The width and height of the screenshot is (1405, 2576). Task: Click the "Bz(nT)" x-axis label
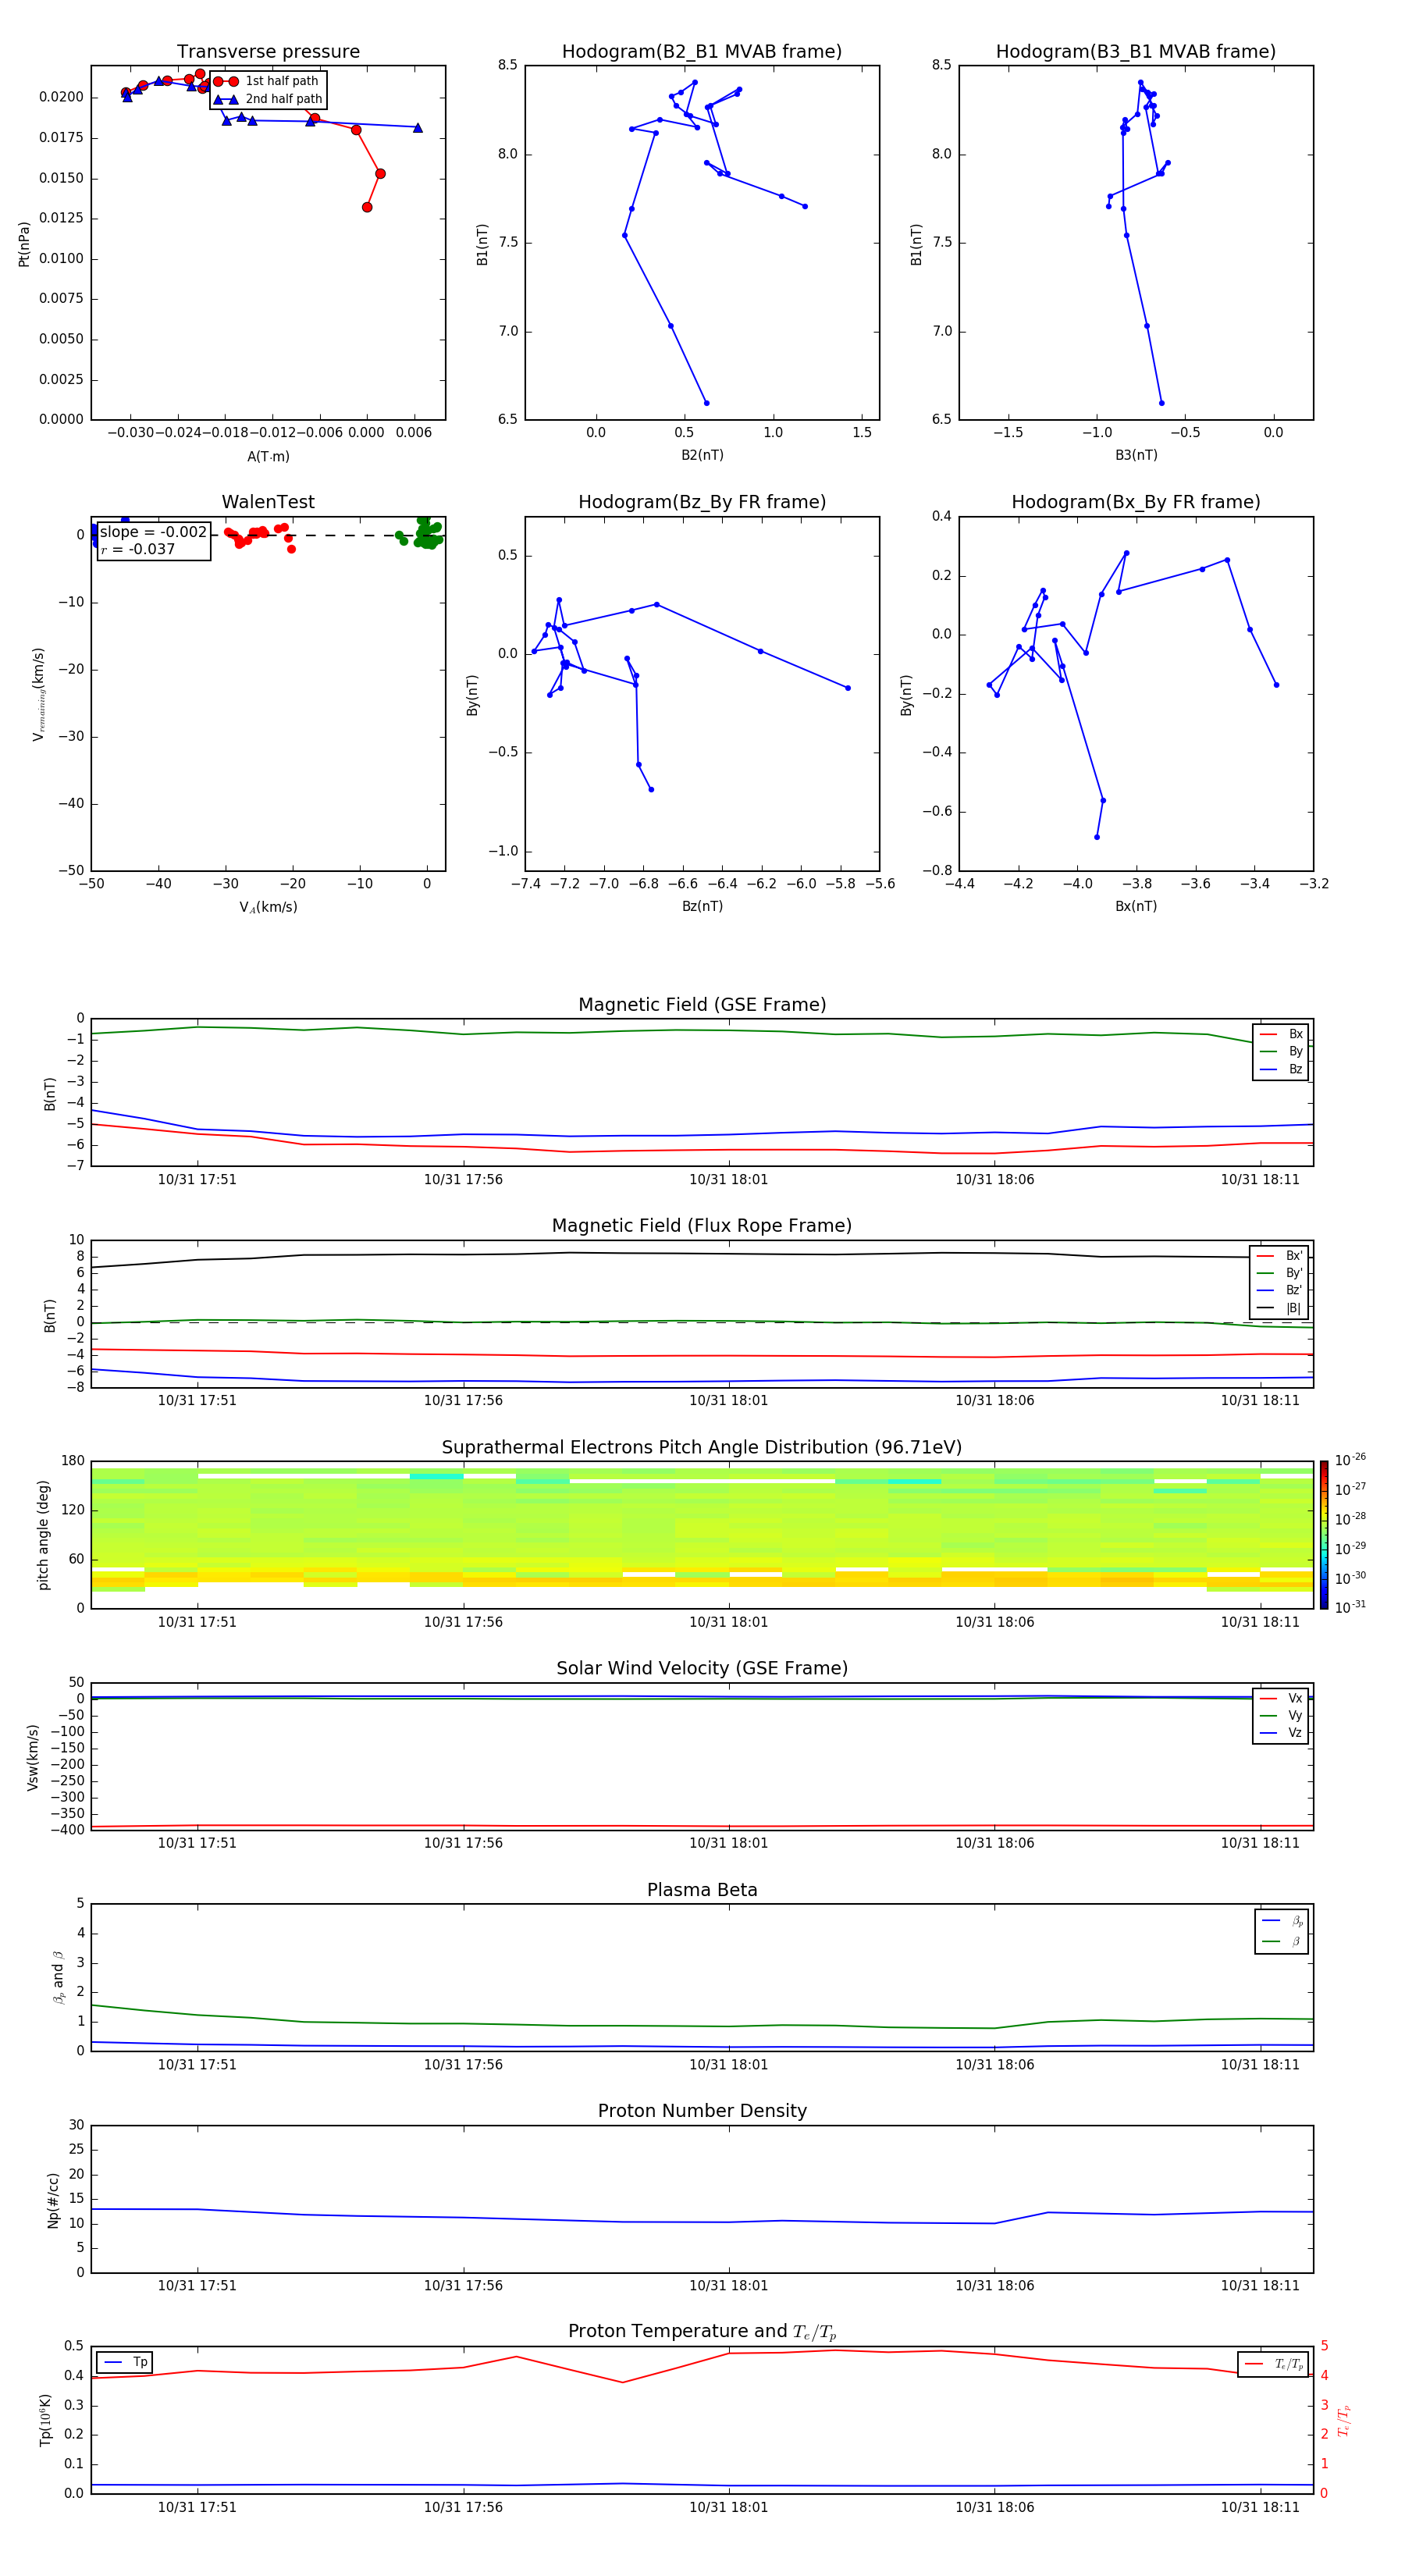702,906
